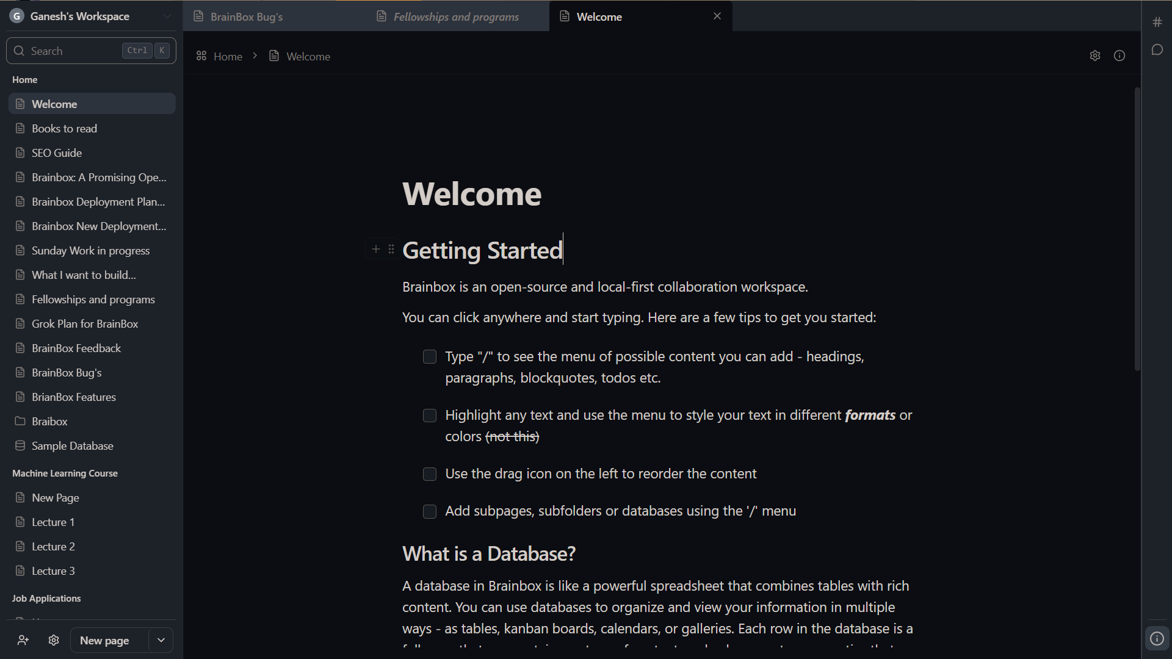Click the info icon next to settings gear
Image resolution: width=1172 pixels, height=659 pixels.
1120,56
